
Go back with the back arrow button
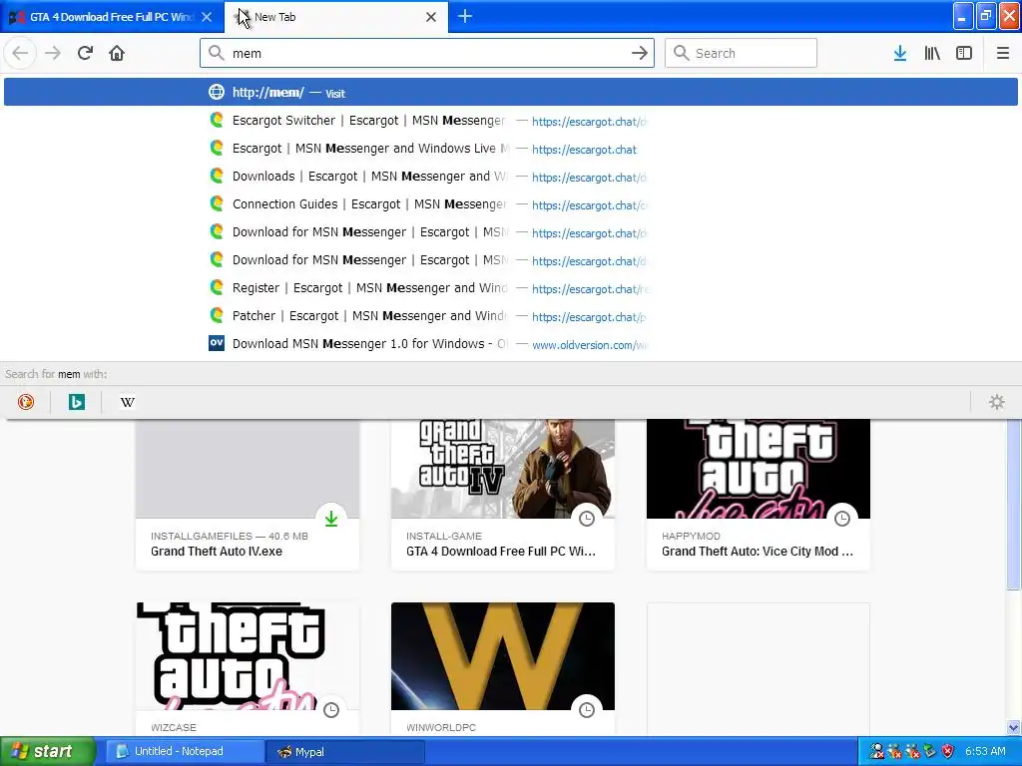[x=20, y=53]
